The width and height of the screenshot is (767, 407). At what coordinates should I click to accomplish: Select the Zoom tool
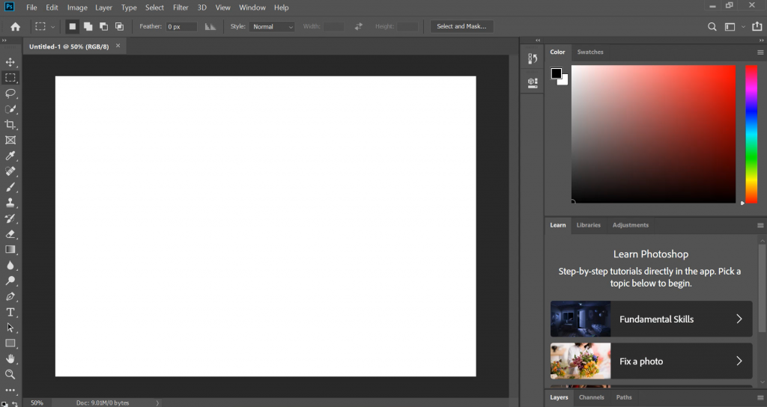(10, 374)
